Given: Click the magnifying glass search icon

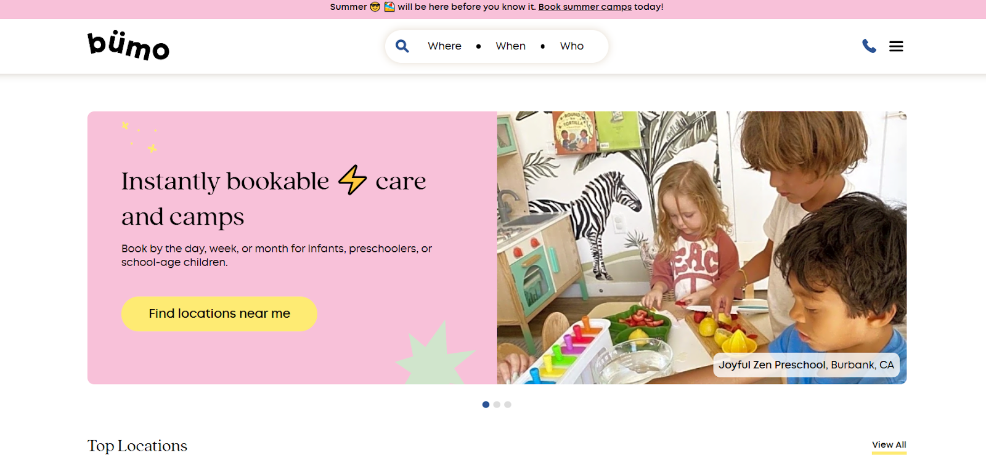Looking at the screenshot, I should [x=402, y=46].
